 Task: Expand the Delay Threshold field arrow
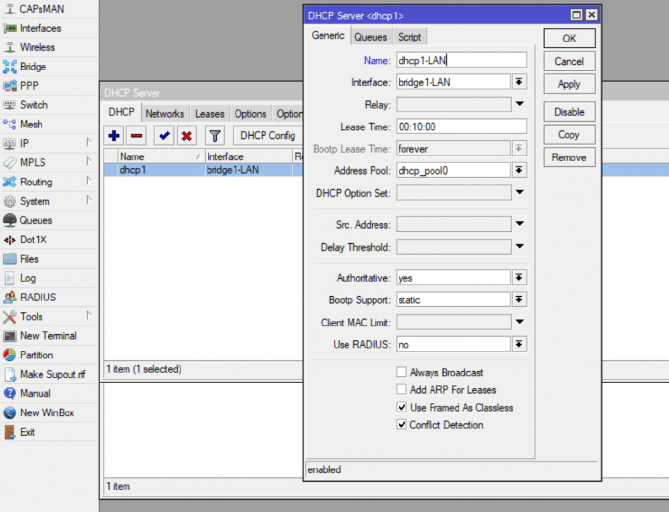pyautogui.click(x=520, y=247)
